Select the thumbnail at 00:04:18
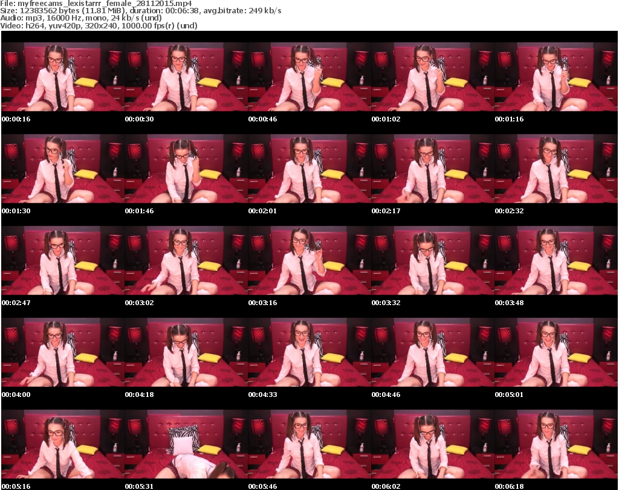Image resolution: width=619 pixels, height=490 pixels. pos(186,353)
